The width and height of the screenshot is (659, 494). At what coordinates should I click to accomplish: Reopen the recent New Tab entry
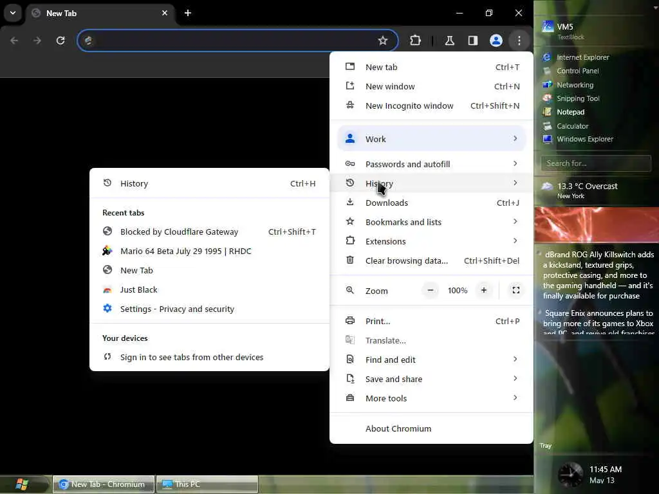tap(209, 271)
